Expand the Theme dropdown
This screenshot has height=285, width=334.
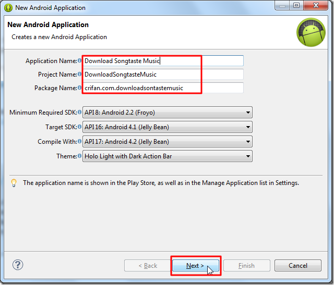(167, 156)
